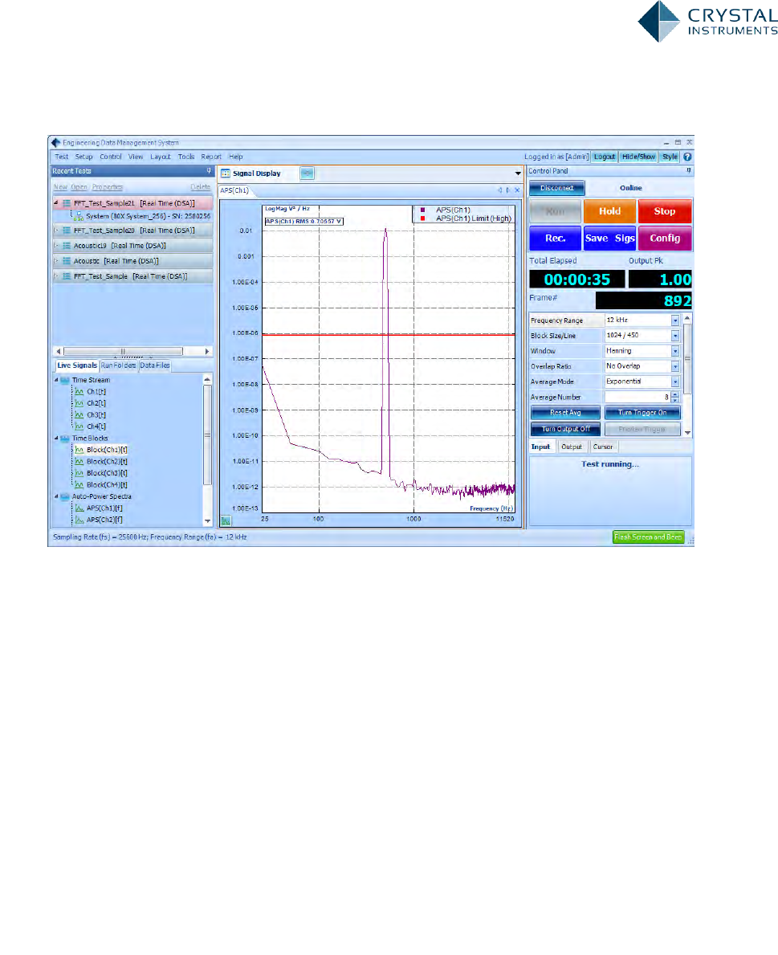The height and width of the screenshot is (955, 778).
Task: Click the green chart icon below the plot
Action: click(x=226, y=520)
